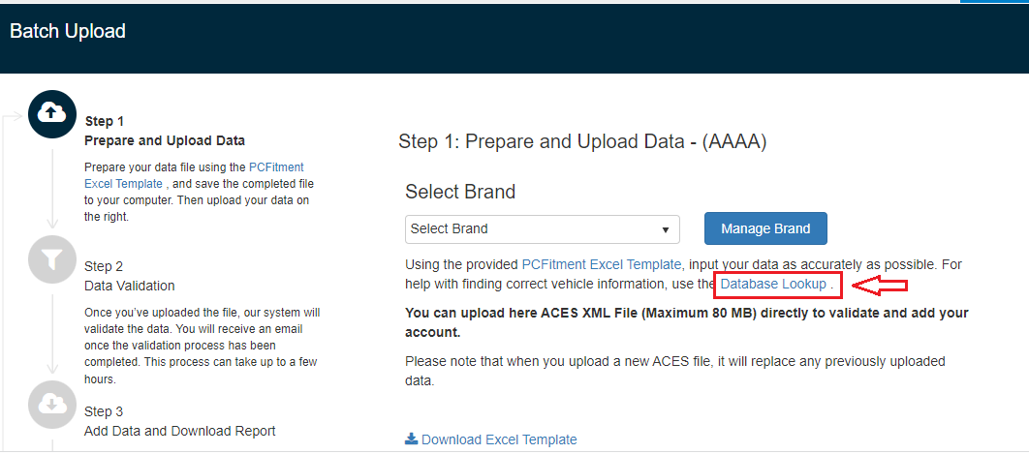Select the Step 3 label in sidebar
Screen dimensions: 1029x454
[x=104, y=411]
